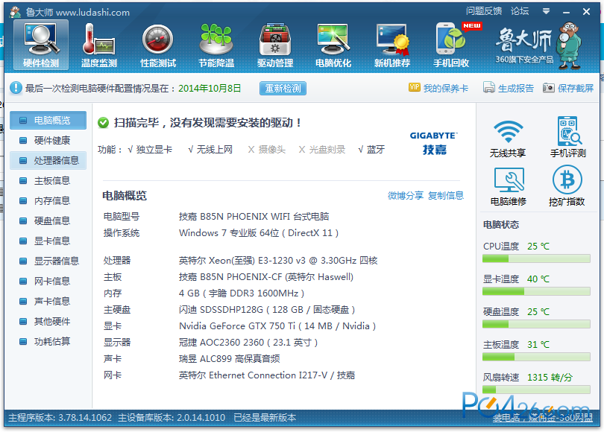Click the graphics card value GeForce GTX 750 Ti

pyautogui.click(x=277, y=325)
